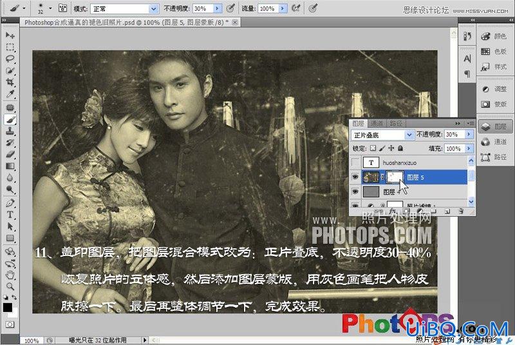Screen dimensions: 515x345
Task: Select the 3D Orbit tool
Action: 10,263
